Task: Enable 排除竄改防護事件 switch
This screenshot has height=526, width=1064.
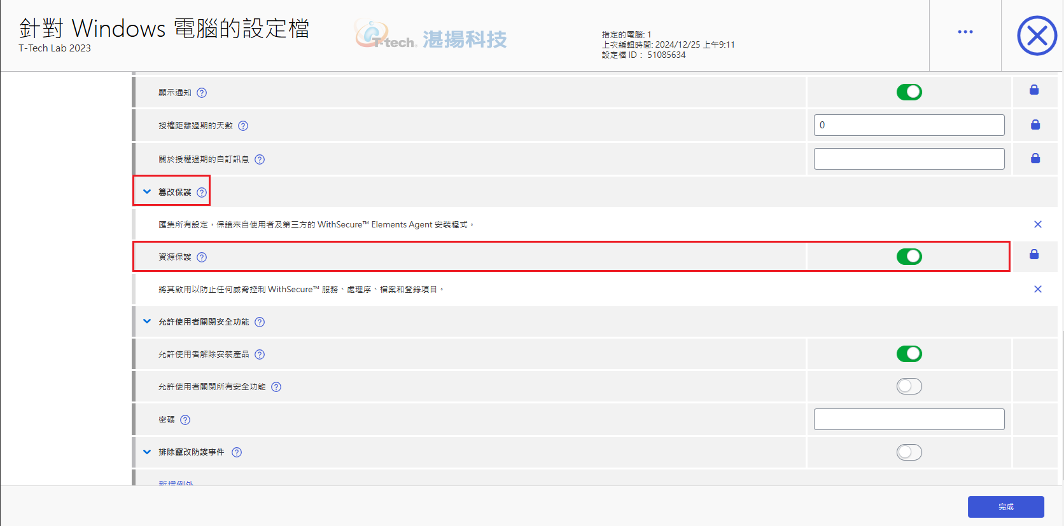Action: pos(909,452)
